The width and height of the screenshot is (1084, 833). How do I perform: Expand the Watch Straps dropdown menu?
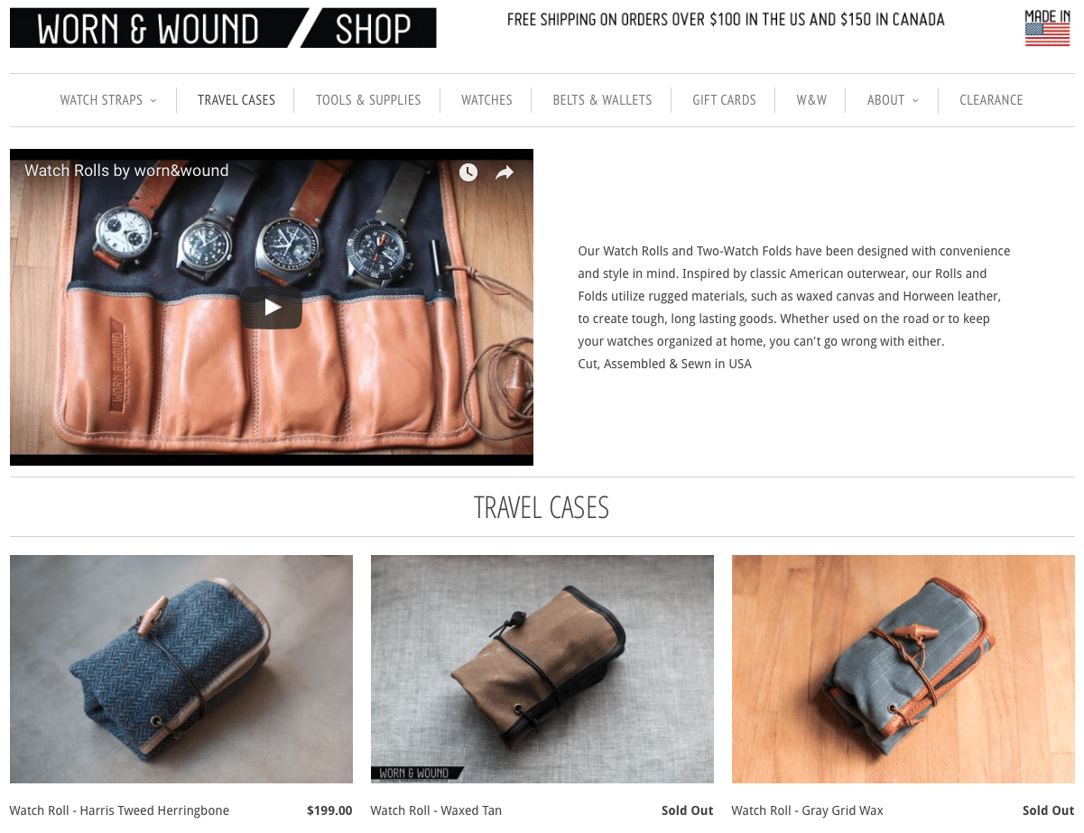coord(108,100)
